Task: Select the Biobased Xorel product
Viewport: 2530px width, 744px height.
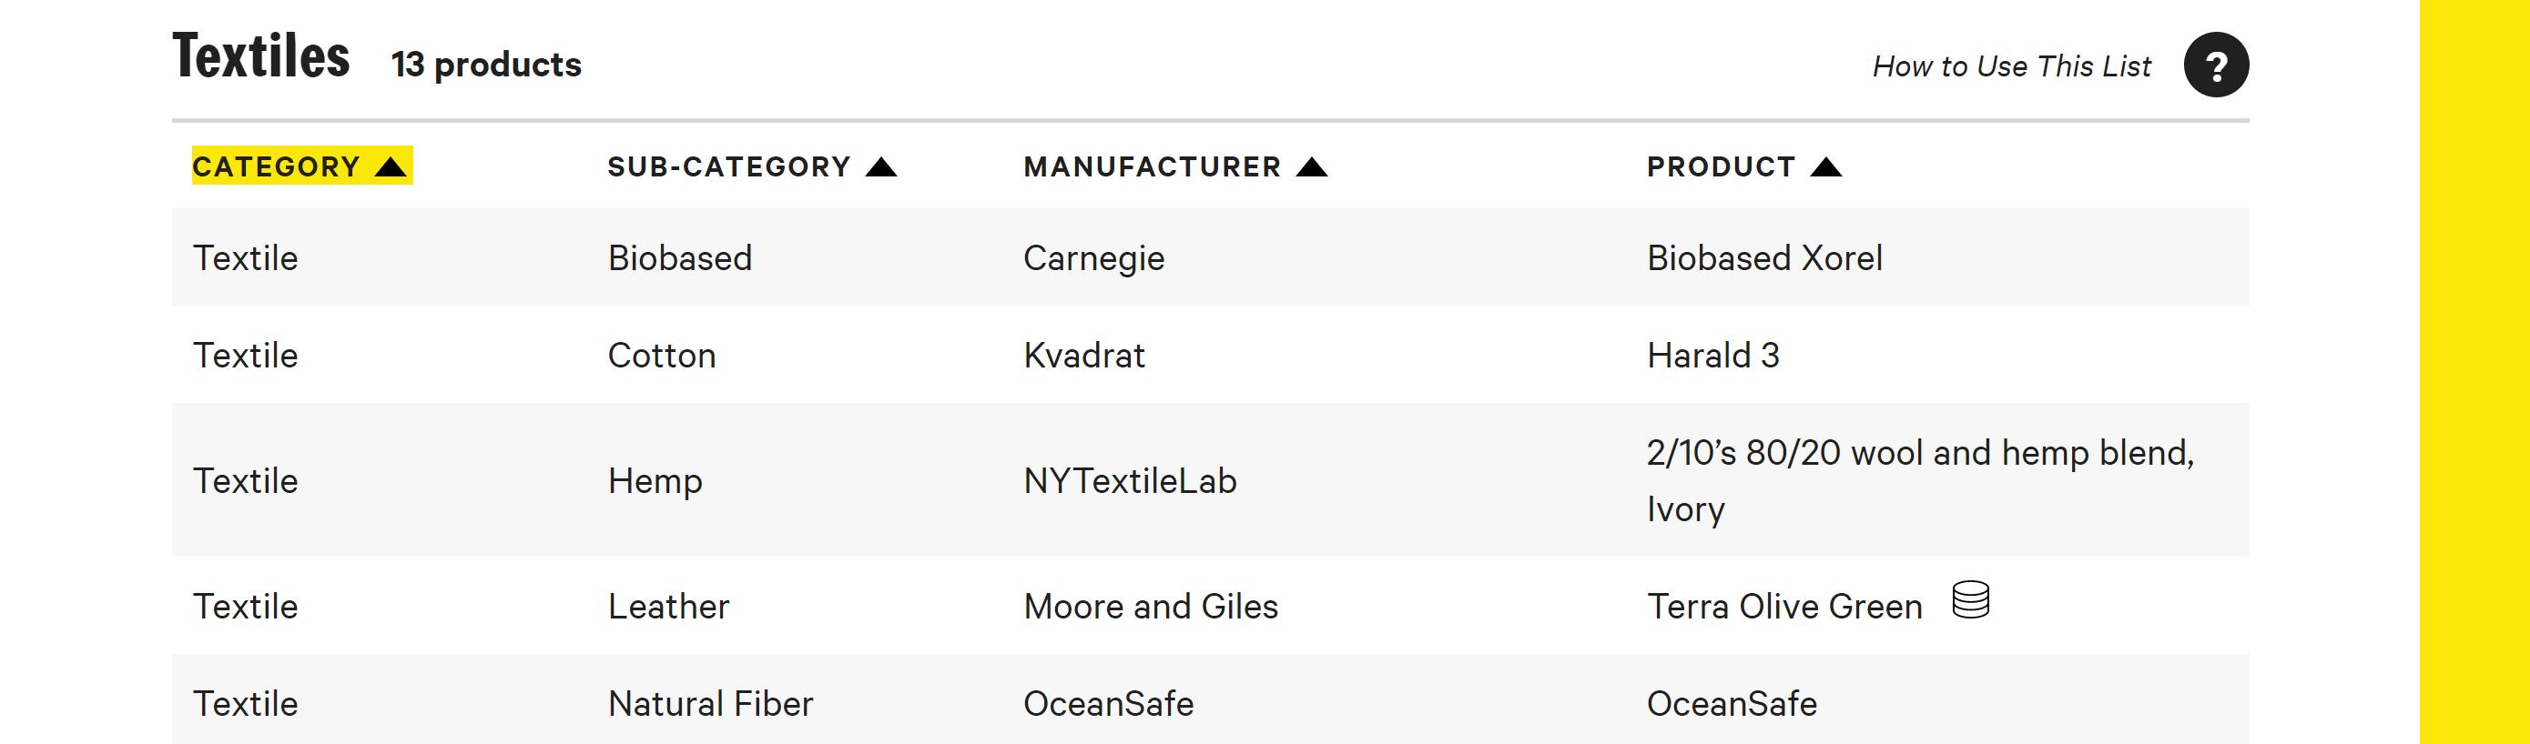Action: click(1765, 258)
